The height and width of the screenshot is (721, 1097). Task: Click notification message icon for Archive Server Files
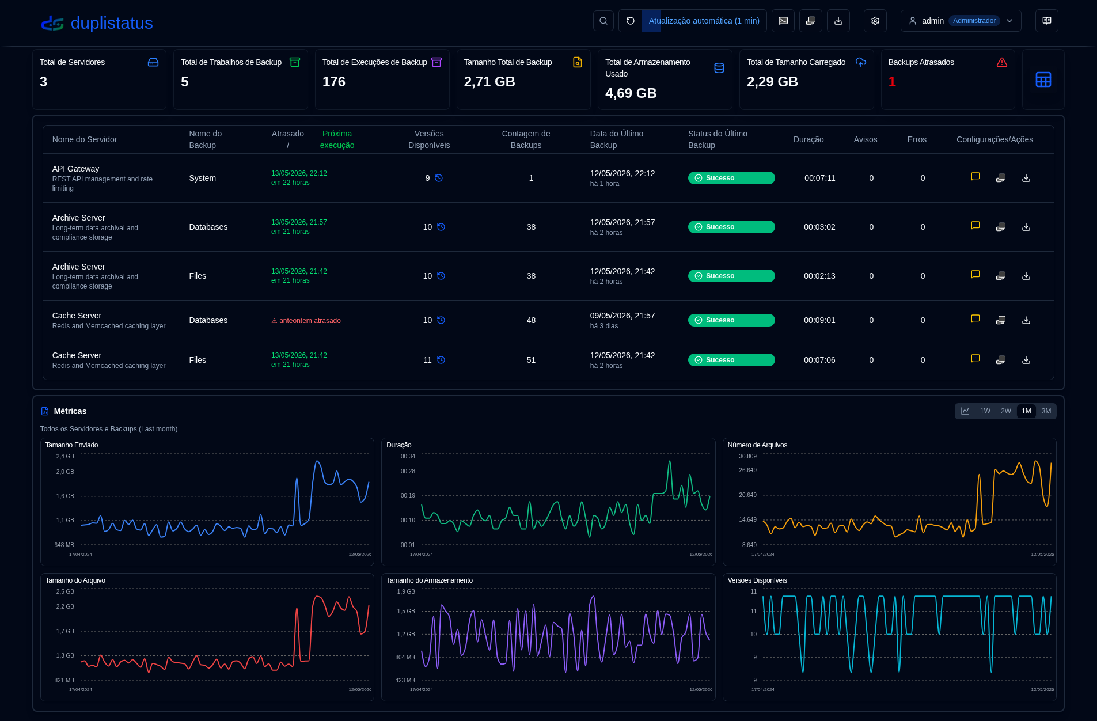[x=975, y=275]
